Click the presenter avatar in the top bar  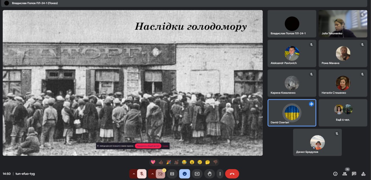6,3
